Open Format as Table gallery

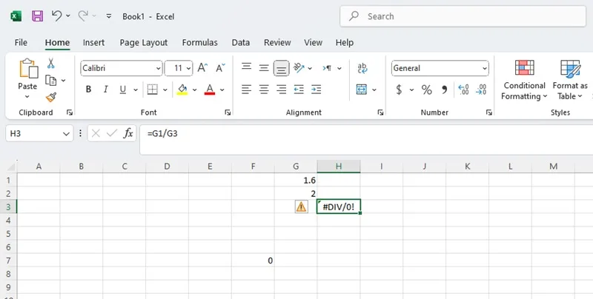pos(570,80)
